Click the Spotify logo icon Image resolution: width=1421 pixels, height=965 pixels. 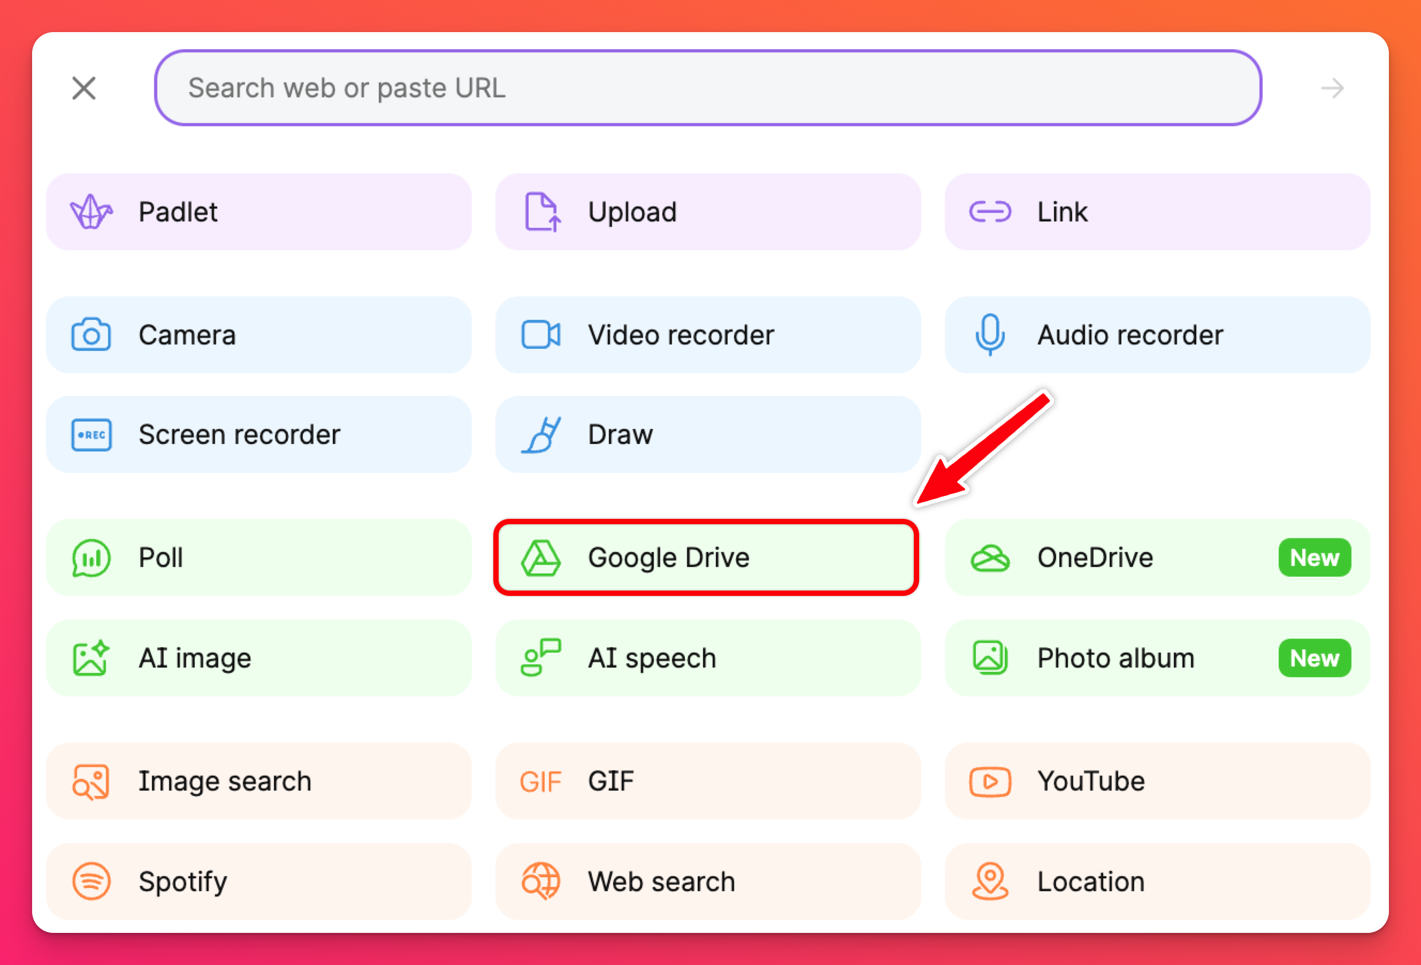coord(91,881)
